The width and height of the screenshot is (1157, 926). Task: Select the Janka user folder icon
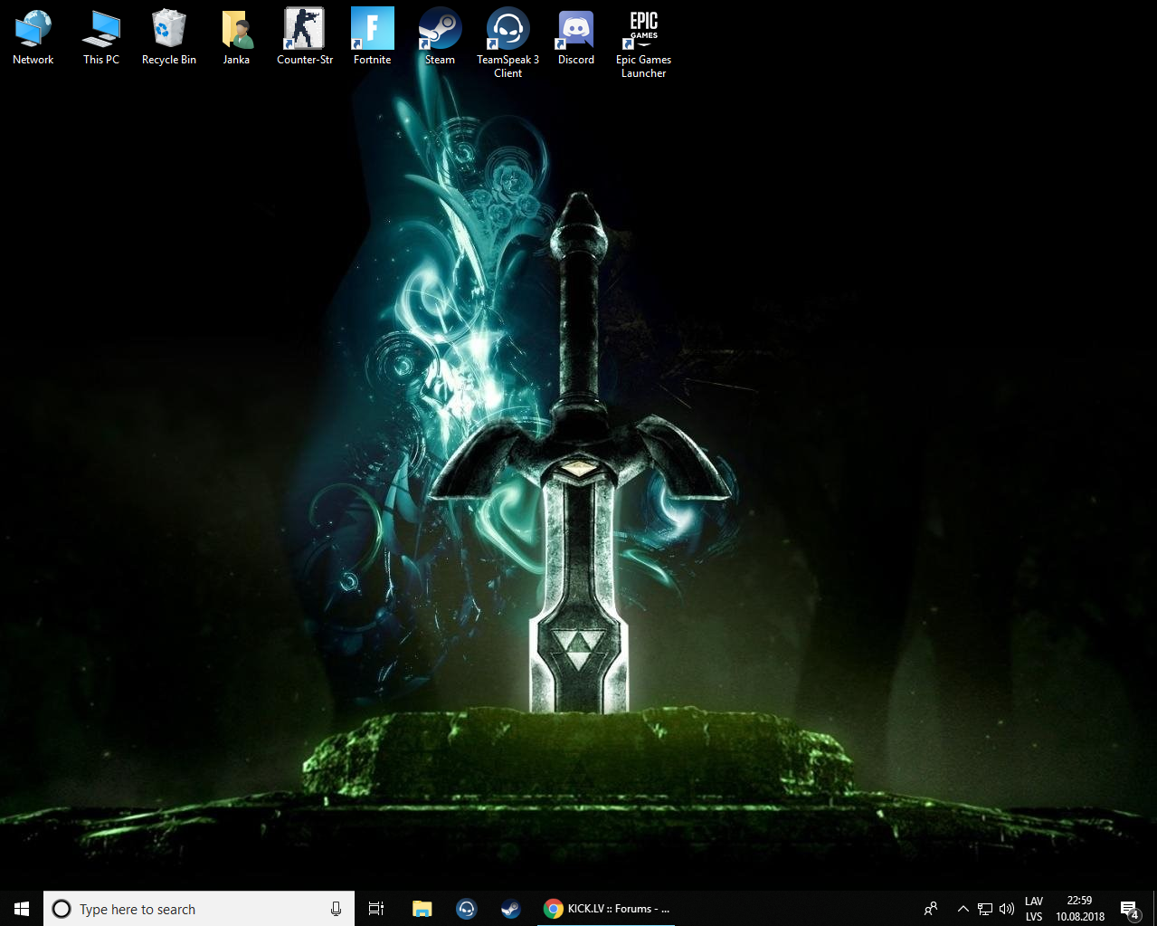point(237,37)
